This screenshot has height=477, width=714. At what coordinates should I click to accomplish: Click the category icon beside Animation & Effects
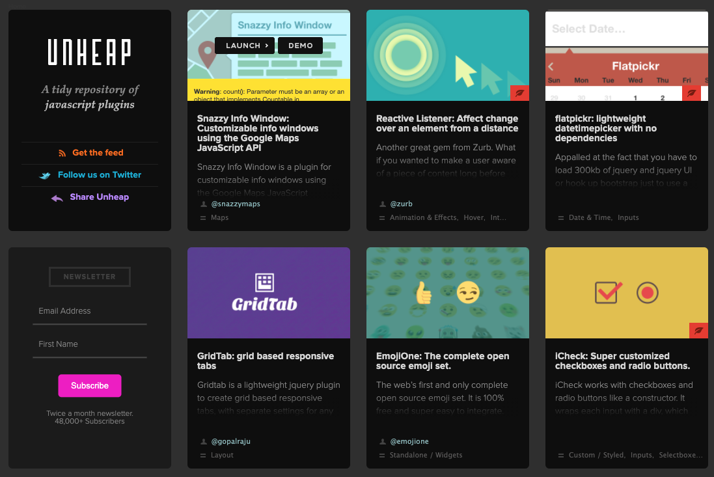tap(382, 218)
